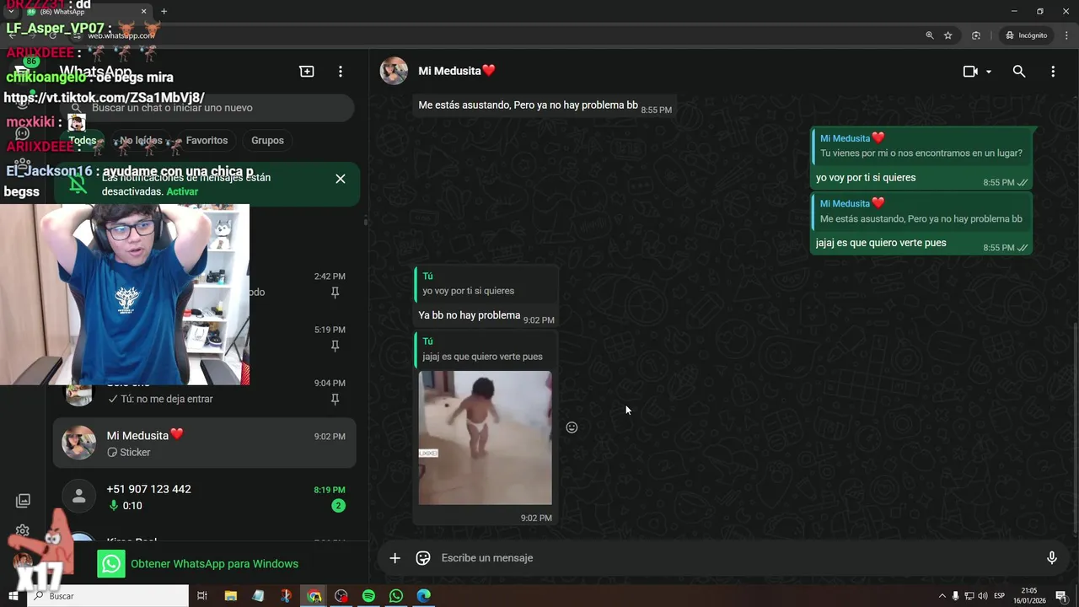Open the media gallery sidebar icon

point(23,501)
